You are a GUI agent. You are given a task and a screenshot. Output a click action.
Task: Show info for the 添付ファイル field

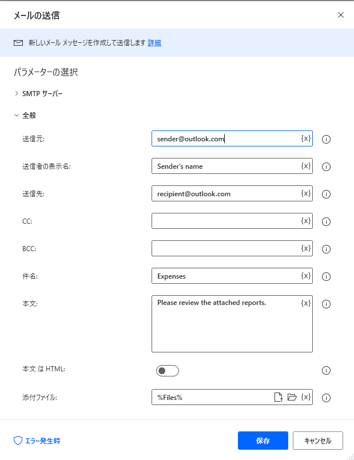(x=326, y=398)
